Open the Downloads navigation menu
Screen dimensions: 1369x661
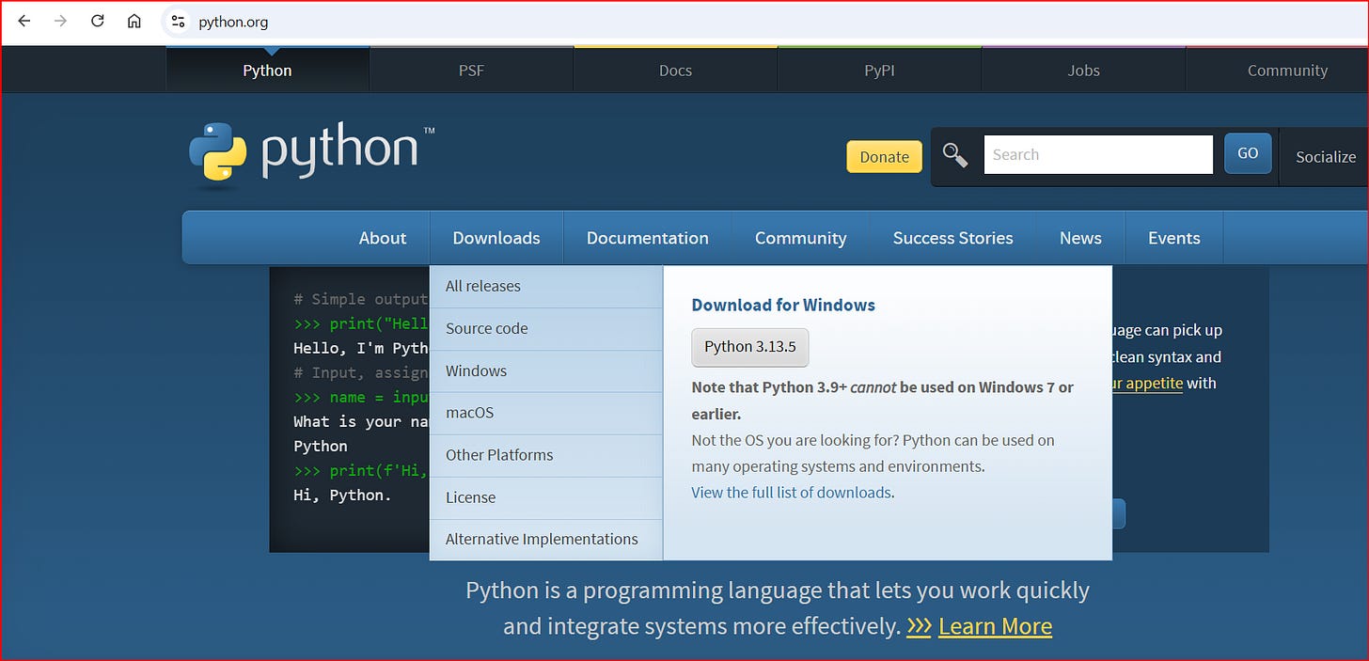[x=496, y=238]
